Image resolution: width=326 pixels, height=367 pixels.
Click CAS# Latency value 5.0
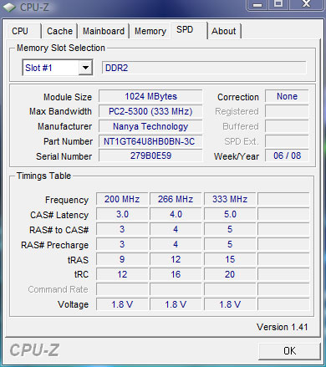230,214
